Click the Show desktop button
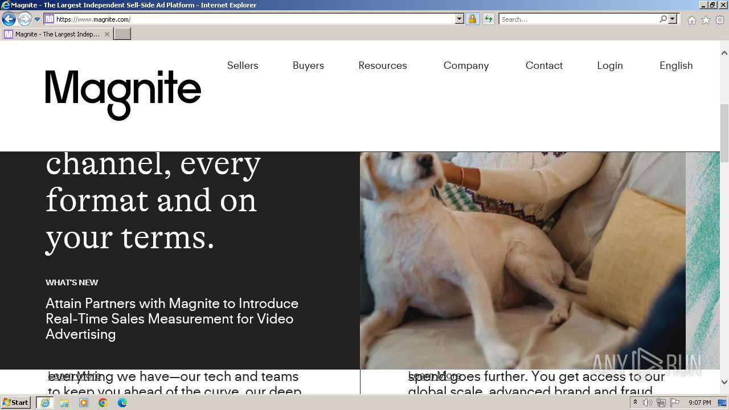This screenshot has width=729, height=410. (x=723, y=403)
